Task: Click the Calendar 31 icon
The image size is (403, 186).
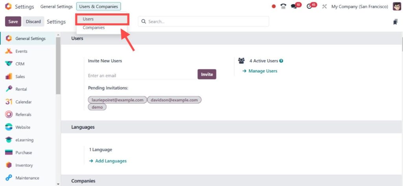Action: (x=9, y=102)
